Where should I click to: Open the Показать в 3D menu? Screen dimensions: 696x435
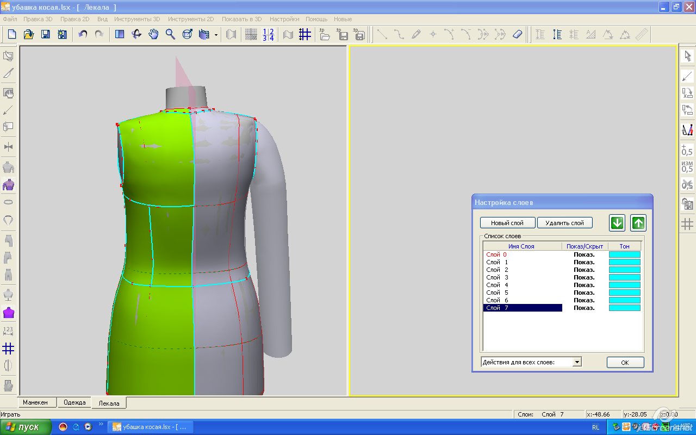(241, 19)
